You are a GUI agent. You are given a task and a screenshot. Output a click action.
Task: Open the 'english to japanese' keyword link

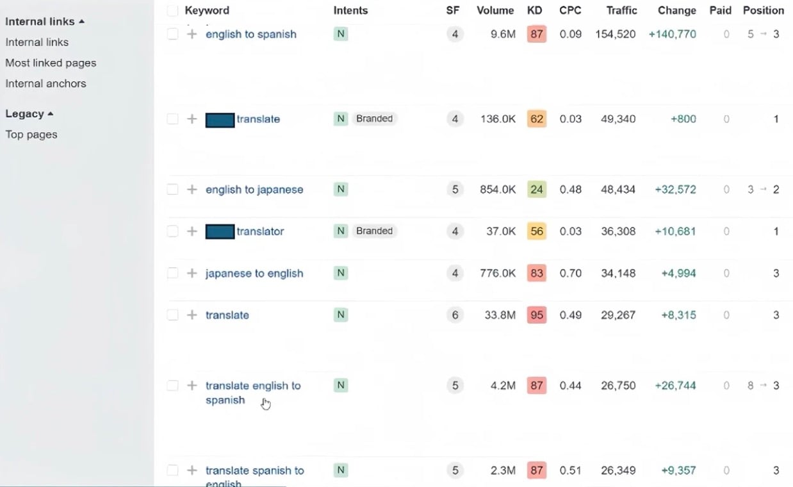tap(254, 190)
